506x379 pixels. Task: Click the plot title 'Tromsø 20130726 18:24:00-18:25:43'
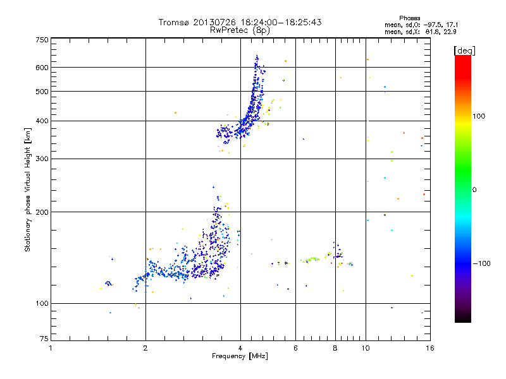tap(240, 22)
